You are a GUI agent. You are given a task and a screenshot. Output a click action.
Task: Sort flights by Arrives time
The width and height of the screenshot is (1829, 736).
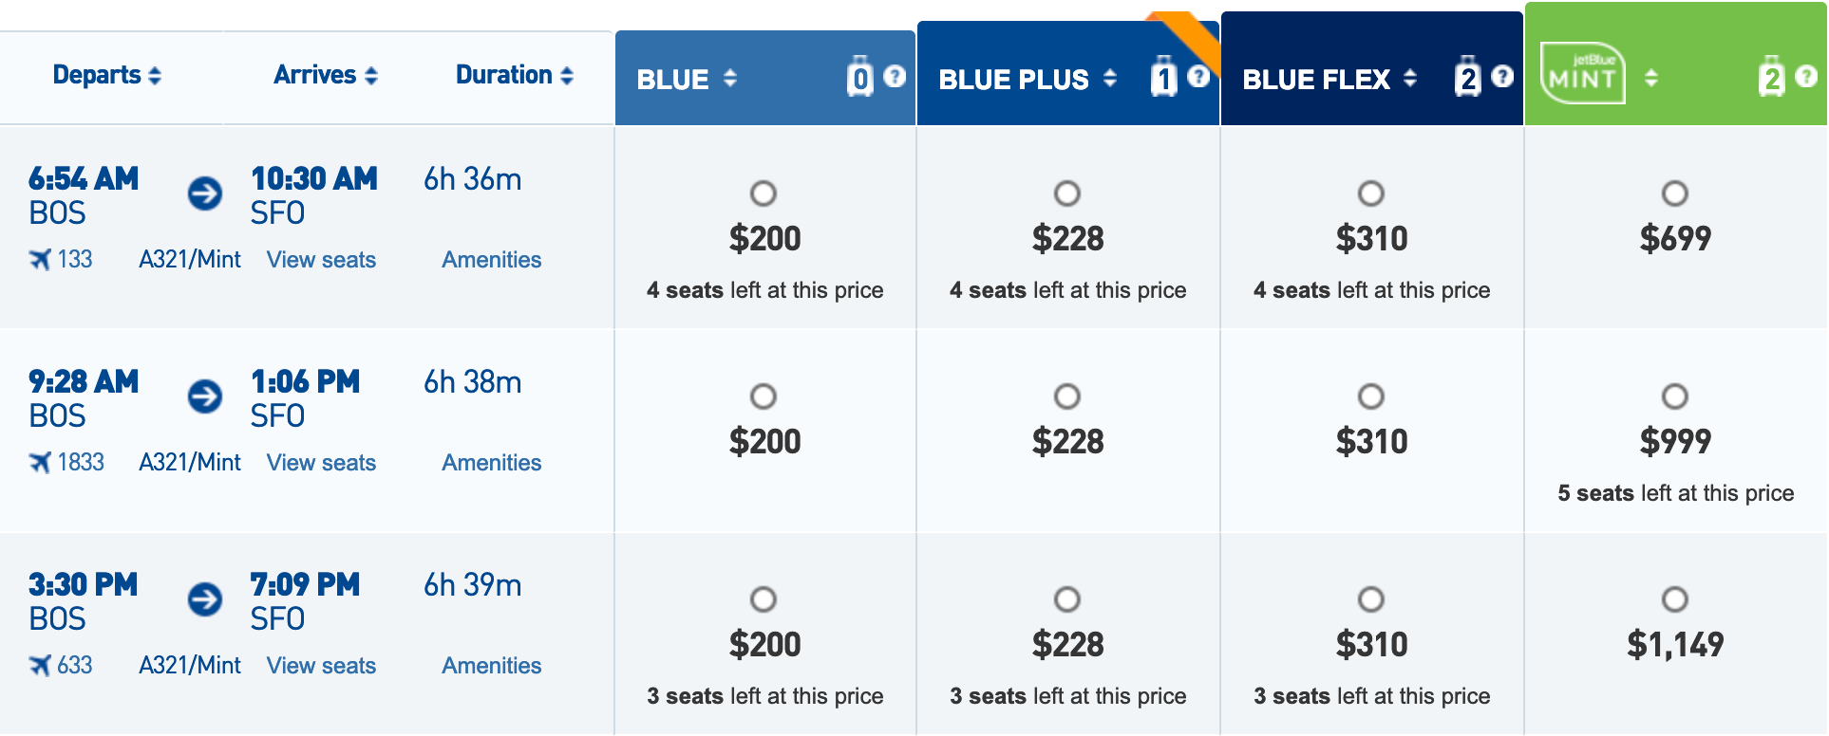[326, 75]
